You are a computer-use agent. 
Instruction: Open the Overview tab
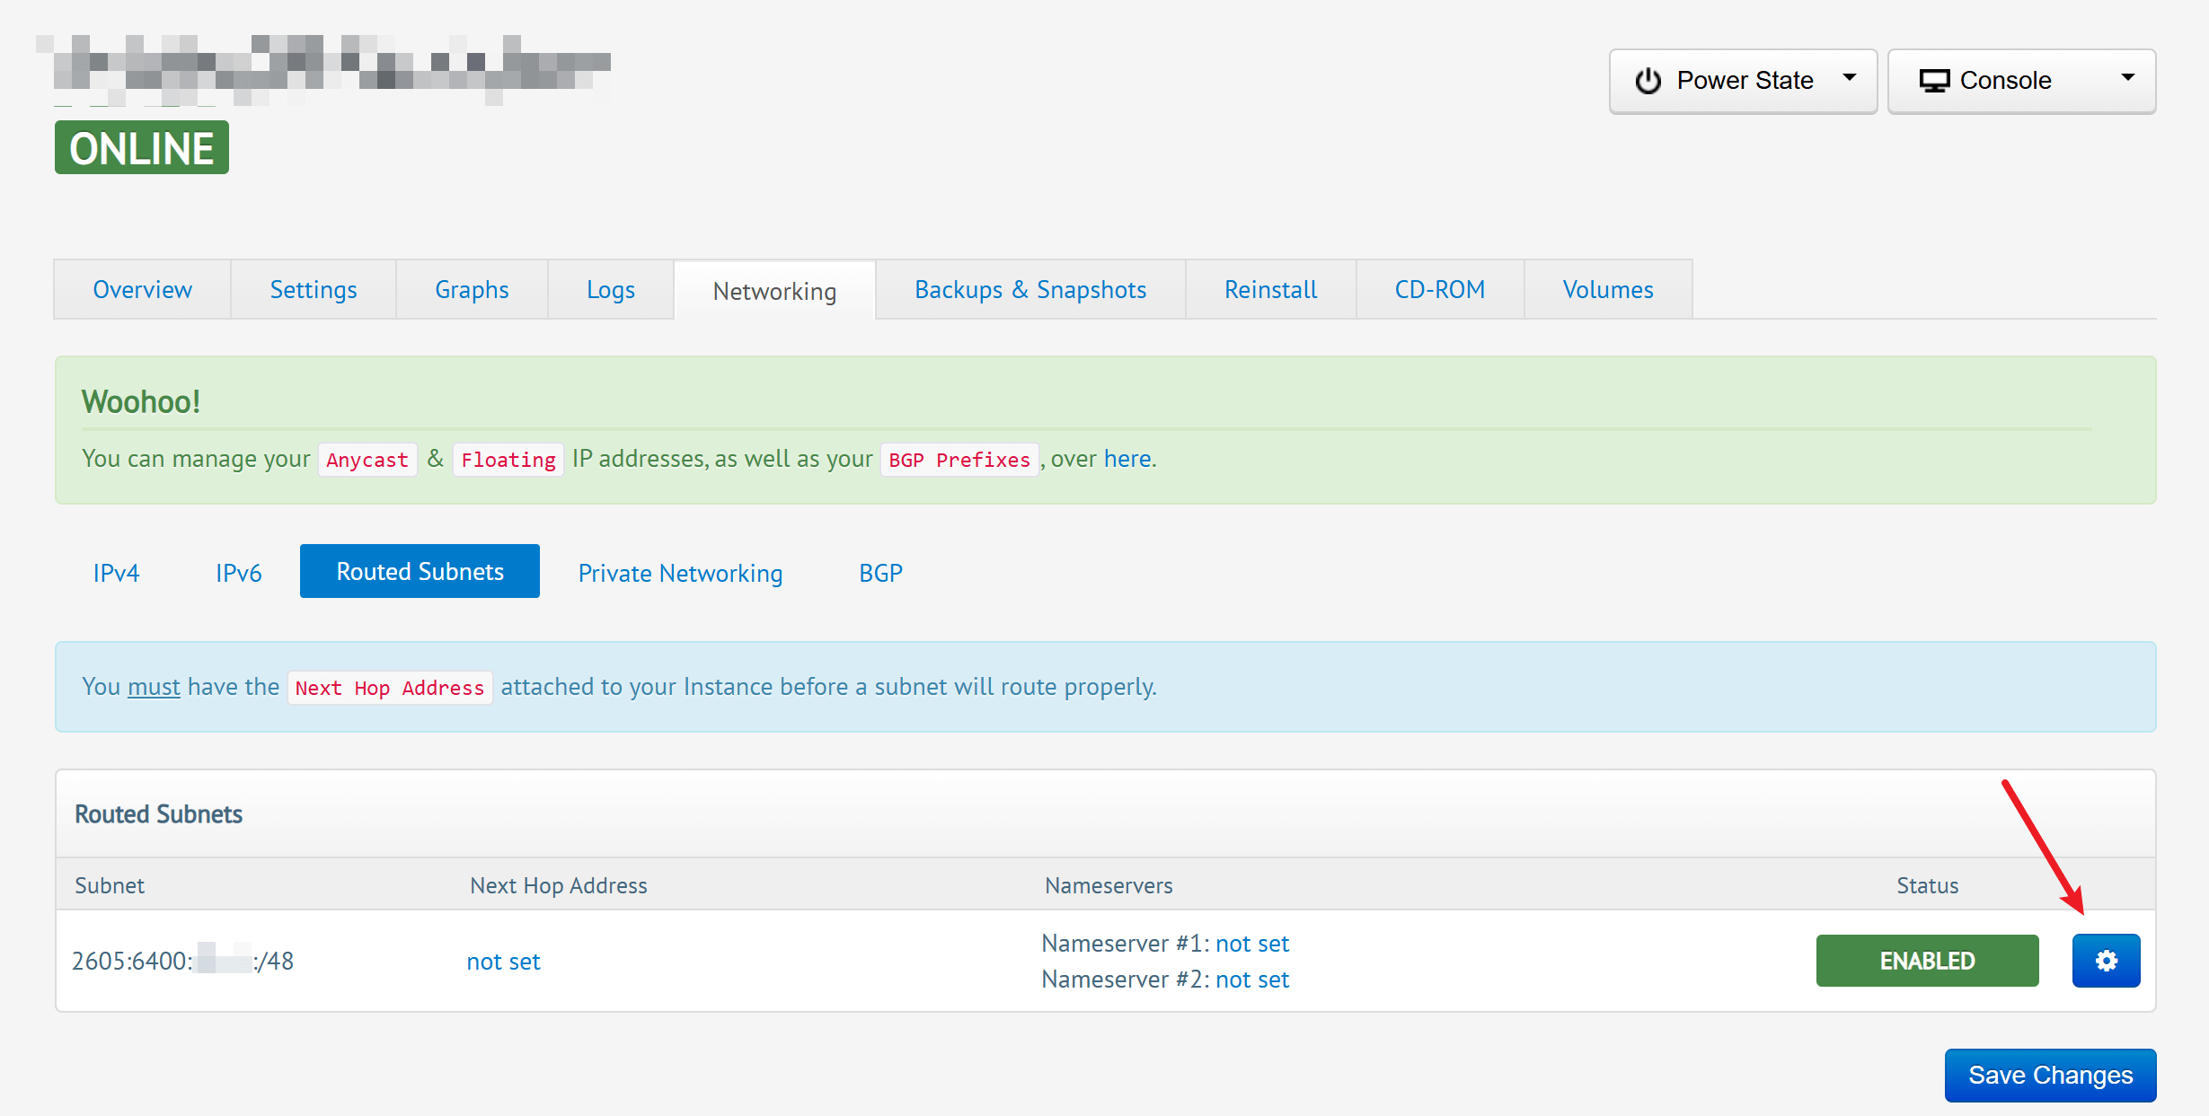point(142,290)
